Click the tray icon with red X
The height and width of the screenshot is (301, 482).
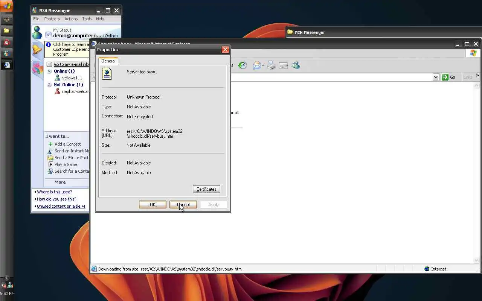[4, 285]
